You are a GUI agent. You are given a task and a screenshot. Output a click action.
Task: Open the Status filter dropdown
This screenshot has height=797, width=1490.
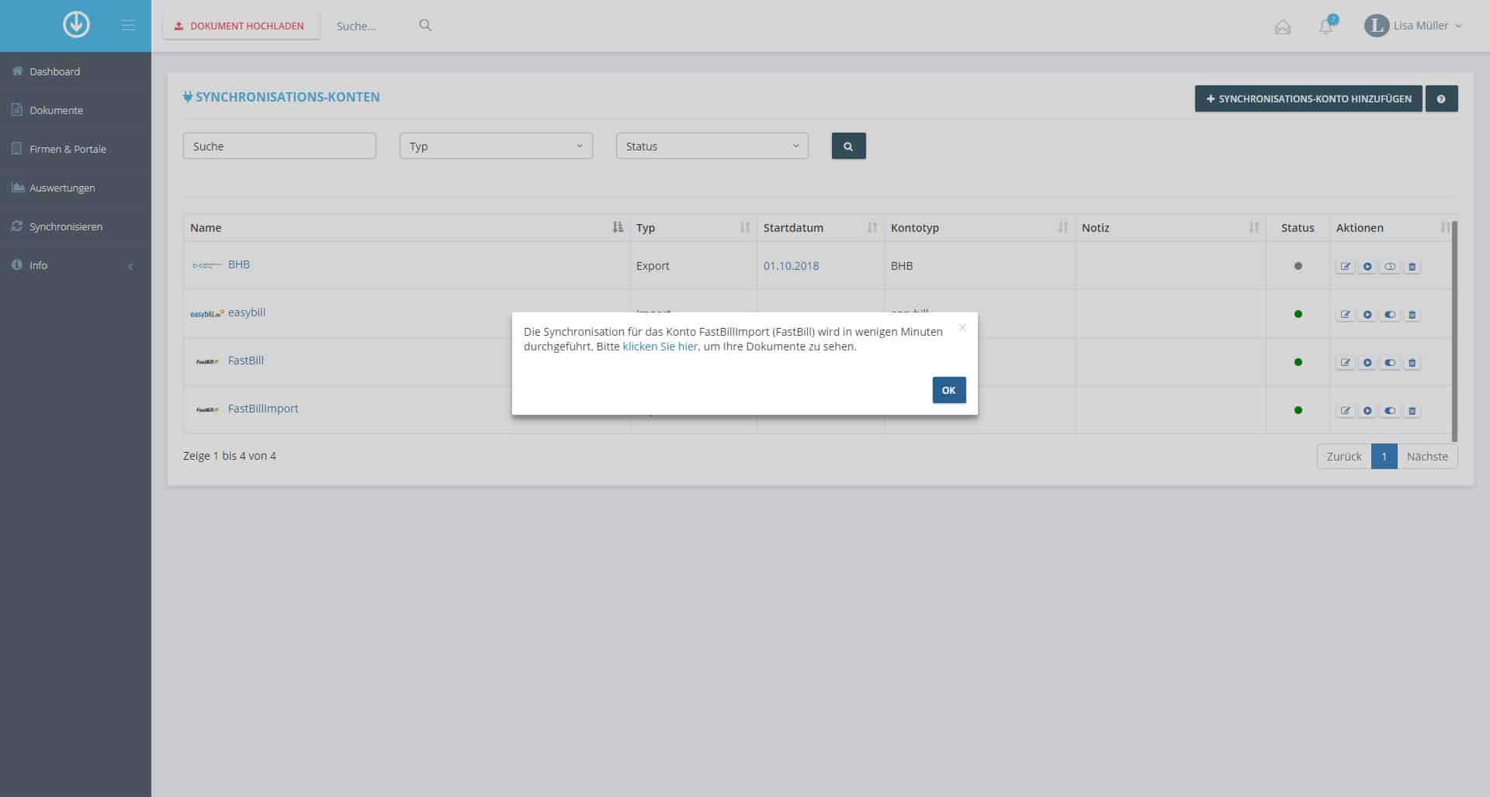712,146
